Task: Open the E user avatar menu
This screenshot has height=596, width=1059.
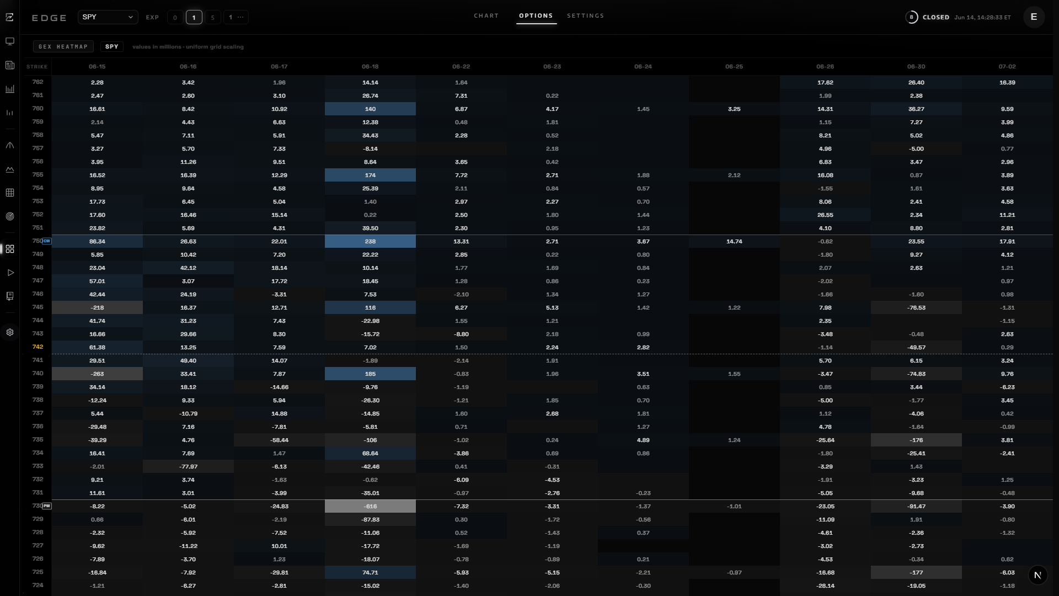Action: point(1034,17)
